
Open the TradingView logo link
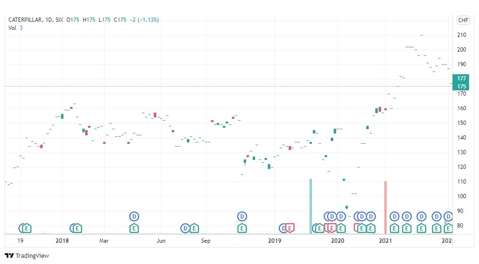click(27, 256)
